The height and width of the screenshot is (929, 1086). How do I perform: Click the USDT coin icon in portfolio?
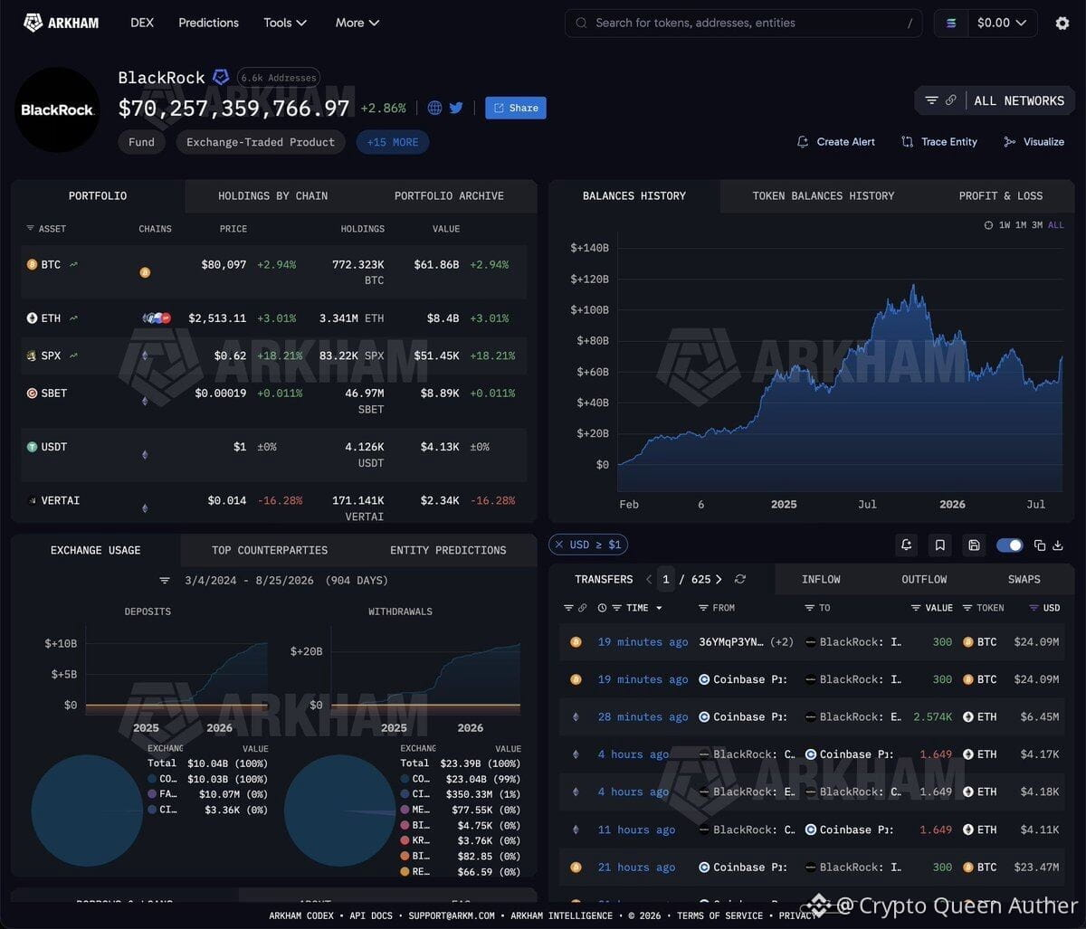(32, 446)
